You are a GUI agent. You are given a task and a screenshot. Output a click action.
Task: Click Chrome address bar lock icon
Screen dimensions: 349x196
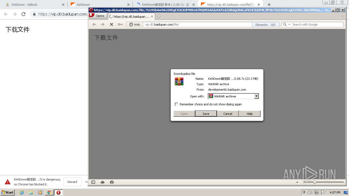coord(34,14)
